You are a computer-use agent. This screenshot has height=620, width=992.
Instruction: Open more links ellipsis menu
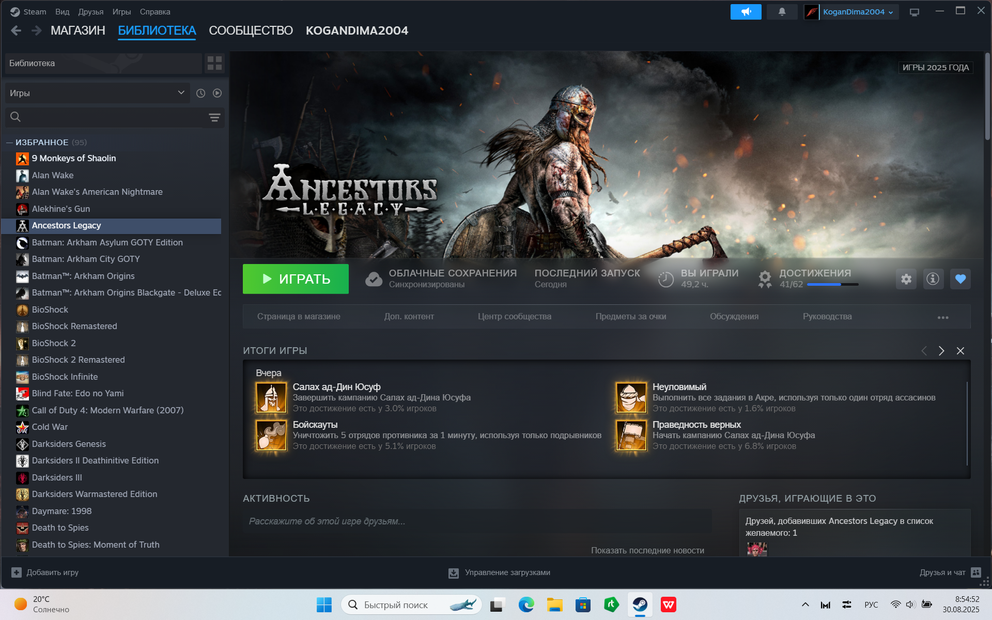[943, 317]
